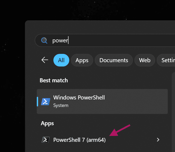175x152 pixels.
Task: Click the Windows PowerShell blue icon
Action: click(x=46, y=102)
